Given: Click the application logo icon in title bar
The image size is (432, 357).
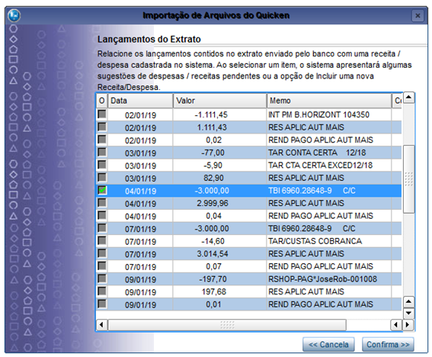Looking at the screenshot, I should click(x=14, y=15).
